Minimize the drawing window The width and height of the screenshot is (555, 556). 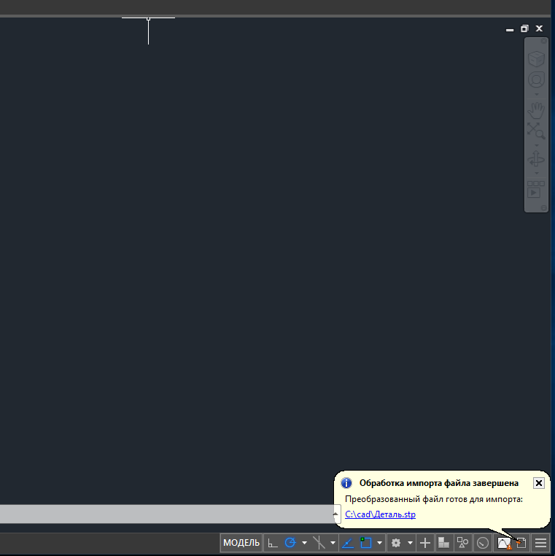pyautogui.click(x=510, y=29)
